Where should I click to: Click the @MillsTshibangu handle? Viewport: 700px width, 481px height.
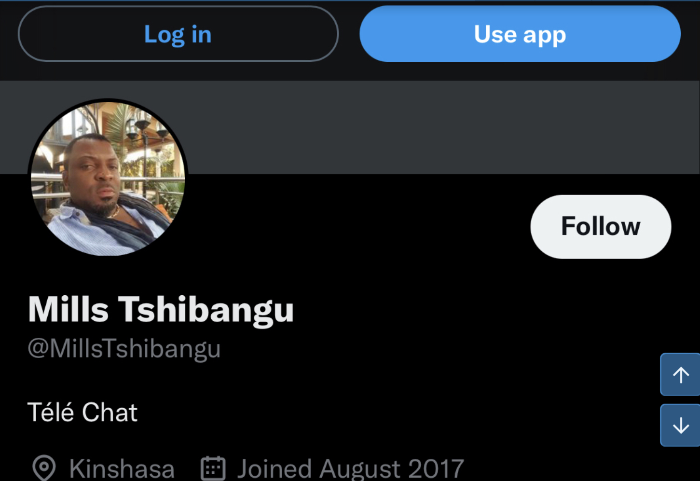point(124,349)
